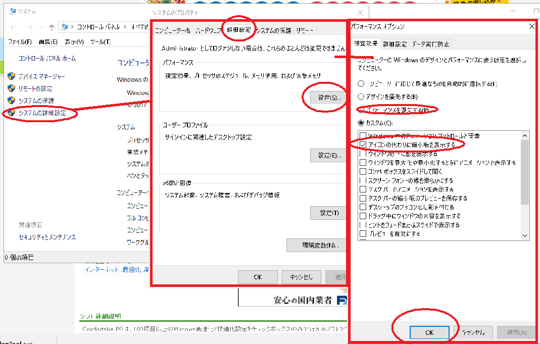Open the システムの保護 link in left pane
The image size is (540, 344).
[36, 101]
